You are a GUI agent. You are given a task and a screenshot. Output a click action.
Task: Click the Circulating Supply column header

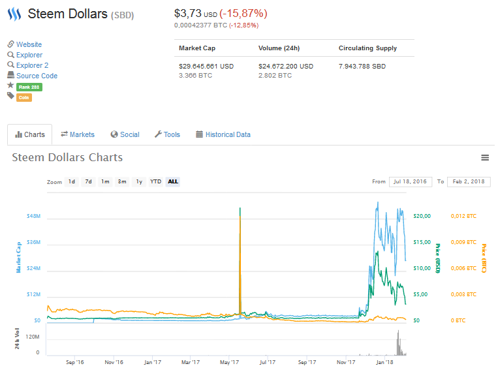[x=367, y=48]
